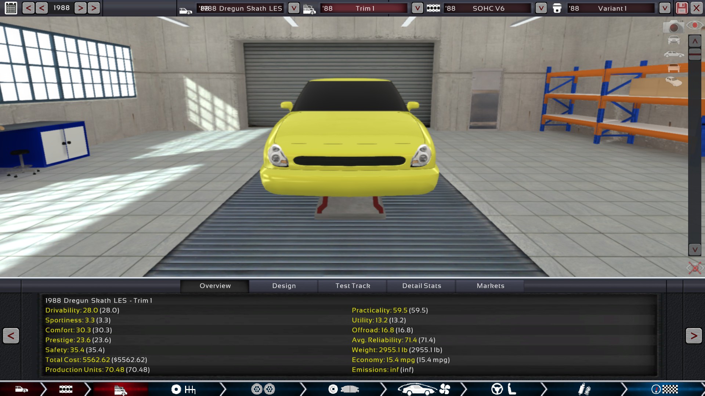Select the side view car icon
705x396 pixels.
click(x=674, y=54)
